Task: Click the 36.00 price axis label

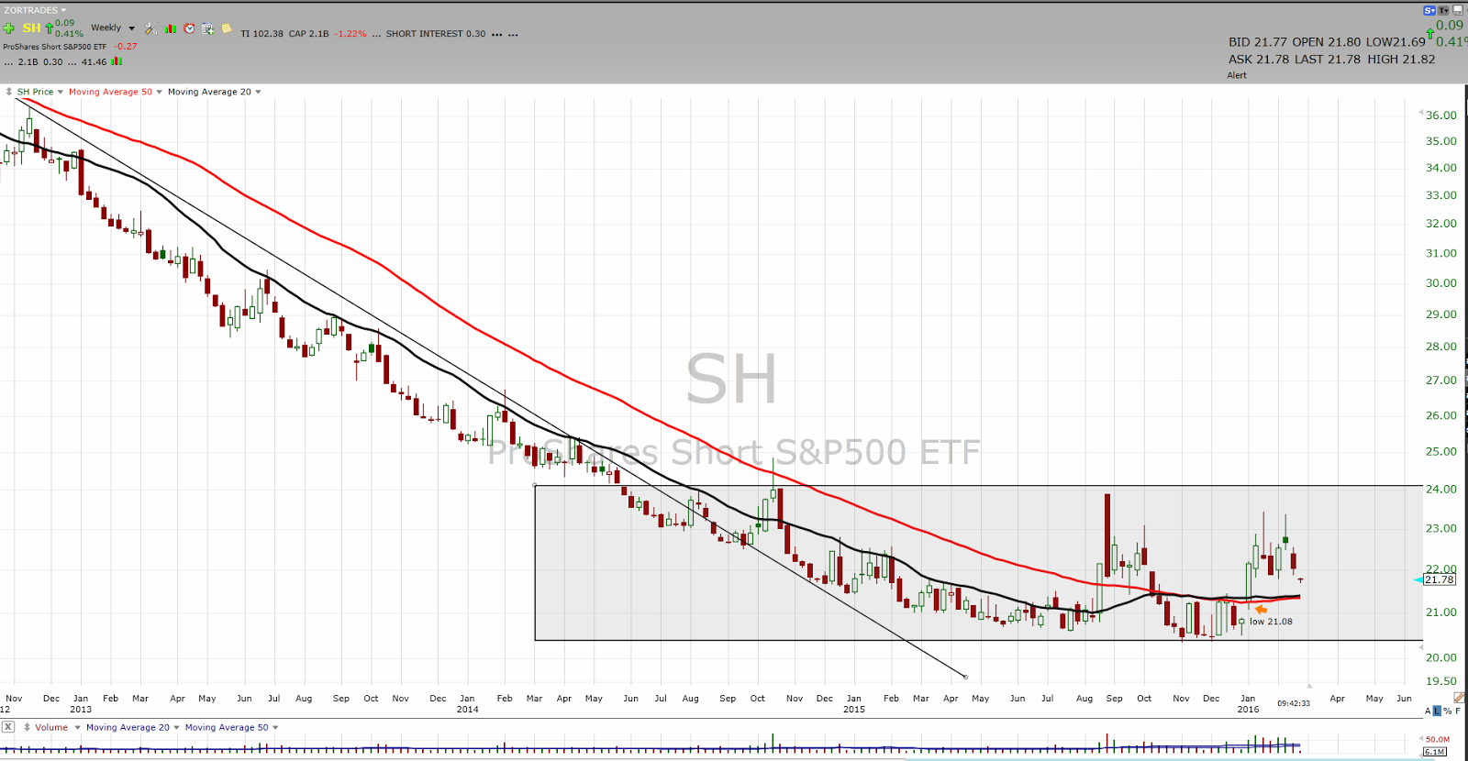Action: pos(1440,116)
